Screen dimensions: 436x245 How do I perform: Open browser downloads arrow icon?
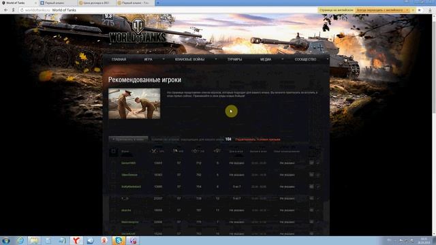click(x=430, y=10)
